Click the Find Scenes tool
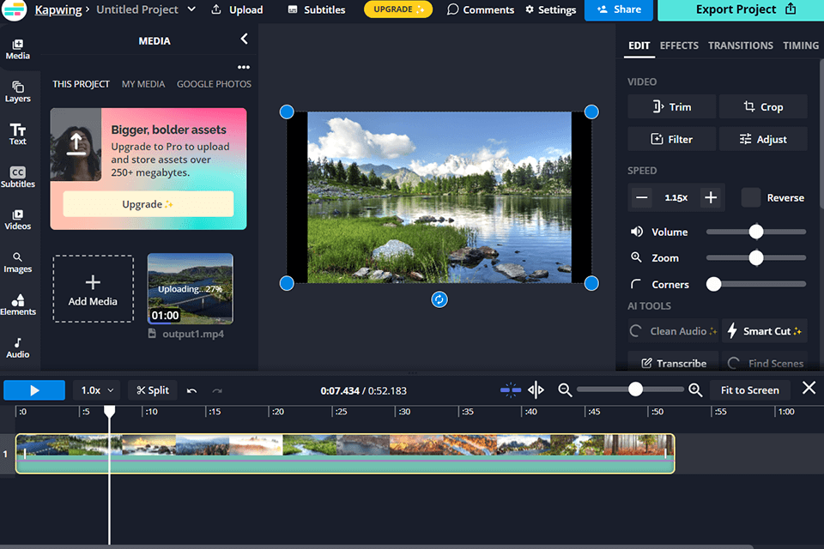 [x=764, y=363]
